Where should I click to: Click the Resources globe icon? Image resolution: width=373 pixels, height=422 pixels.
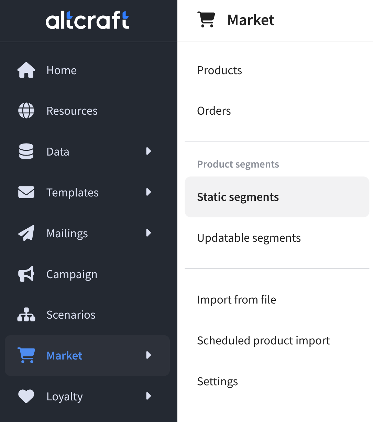(26, 111)
